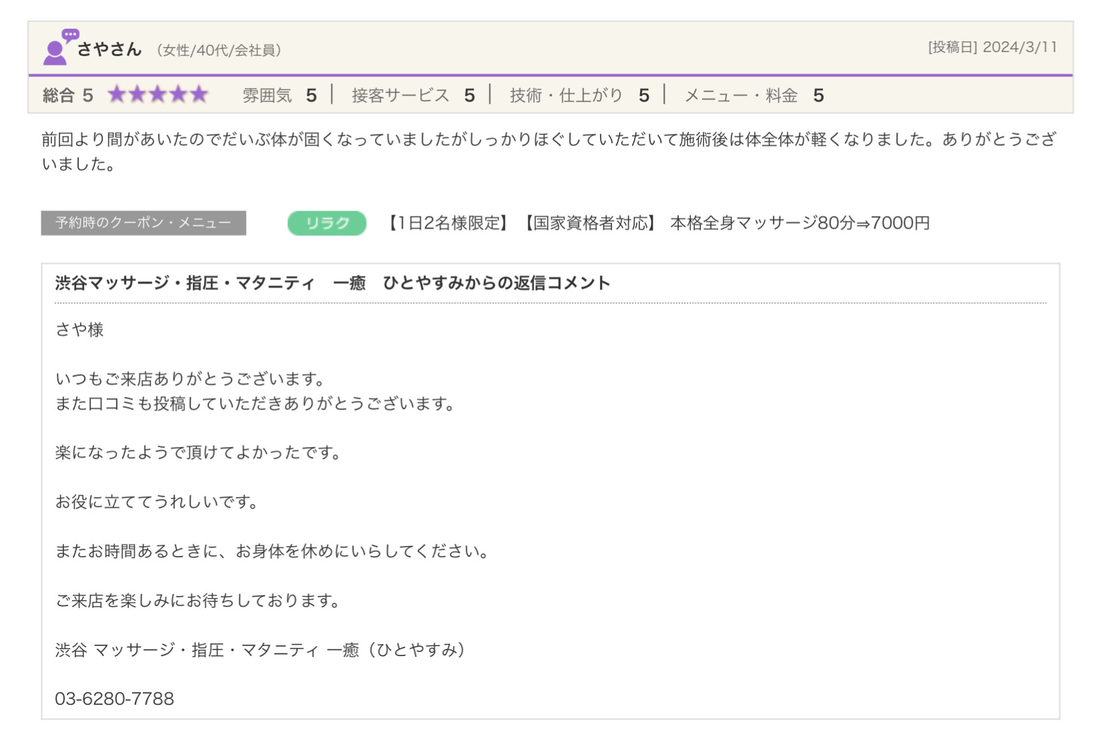The width and height of the screenshot is (1103, 751).
Task: Click the line またお時間あるときに
Action: (273, 551)
